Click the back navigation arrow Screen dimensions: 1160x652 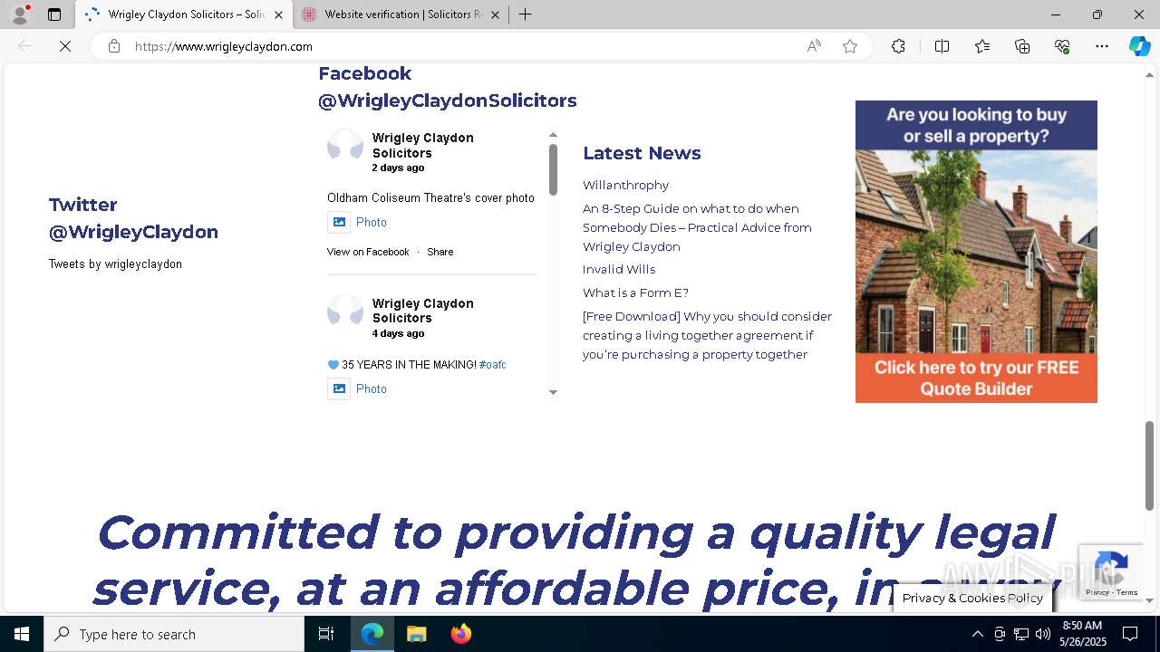(x=25, y=46)
